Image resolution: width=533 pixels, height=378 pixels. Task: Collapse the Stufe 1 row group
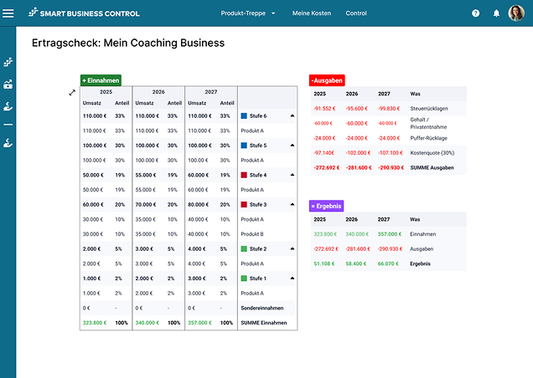click(292, 278)
